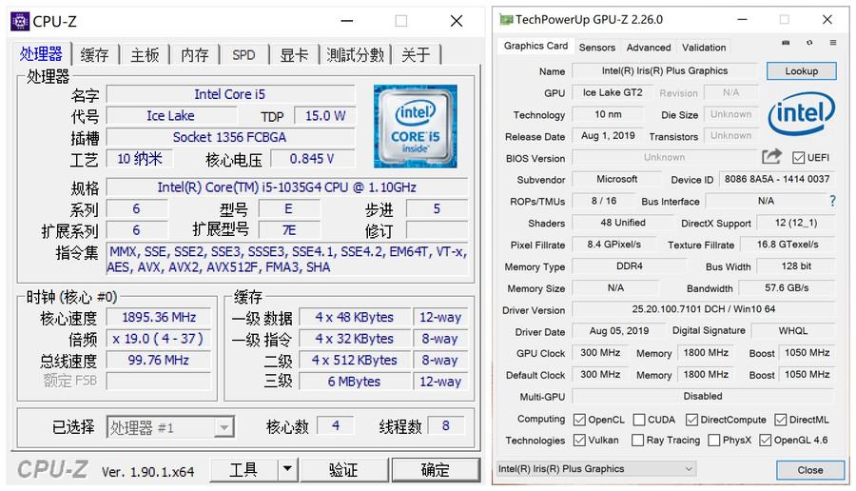Click the GPU-Z refresh icon
856x491 pixels.
click(x=809, y=43)
